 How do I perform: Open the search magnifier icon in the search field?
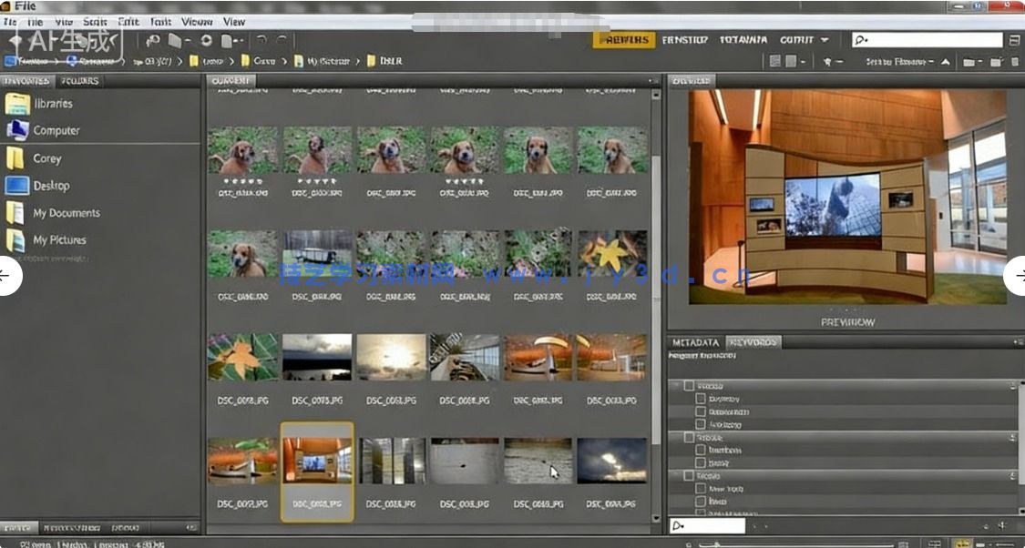(859, 39)
